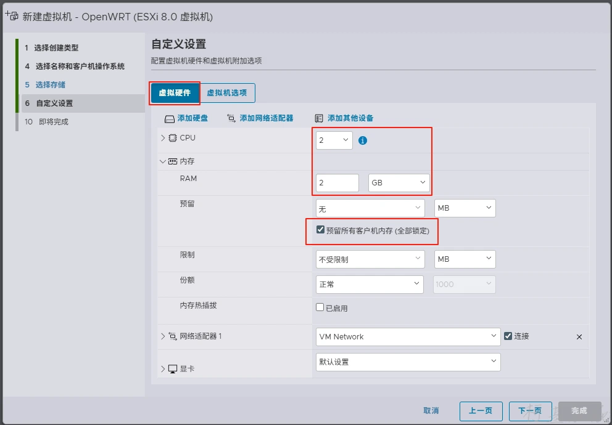
Task: Open the RAM unit GB dropdown
Action: tap(399, 183)
